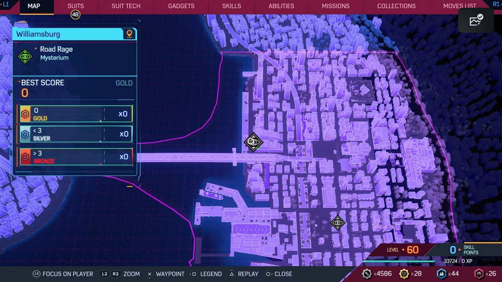Click the x0 count in SILVER row
Screen dimensions: 502x282
pyautogui.click(x=124, y=134)
